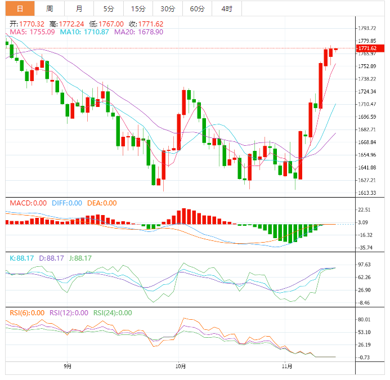Click the opening price 1770.32 value
390x380 pixels.
tap(32, 24)
